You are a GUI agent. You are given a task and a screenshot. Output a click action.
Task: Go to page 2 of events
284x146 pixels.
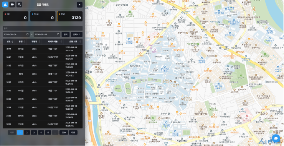pyautogui.click(x=27, y=133)
